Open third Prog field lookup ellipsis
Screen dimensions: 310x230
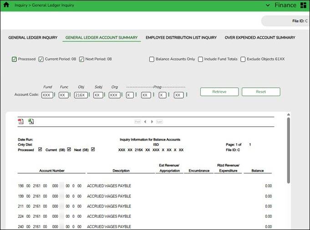(168, 95)
